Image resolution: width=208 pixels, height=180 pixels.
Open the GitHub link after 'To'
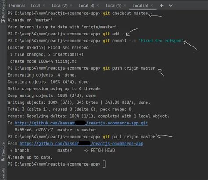[x=81, y=123]
